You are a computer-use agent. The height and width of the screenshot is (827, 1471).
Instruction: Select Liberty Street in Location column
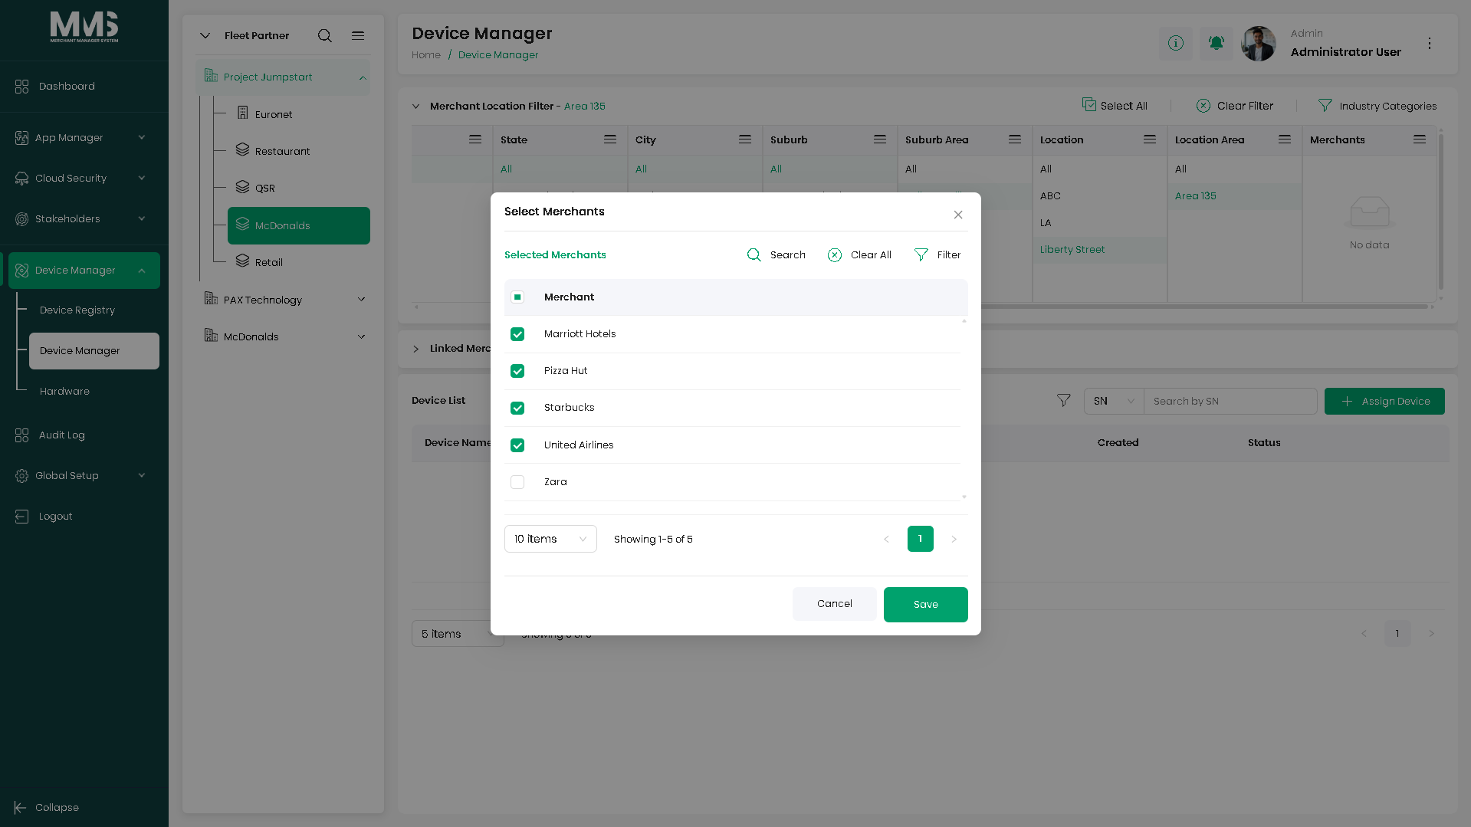pyautogui.click(x=1072, y=250)
